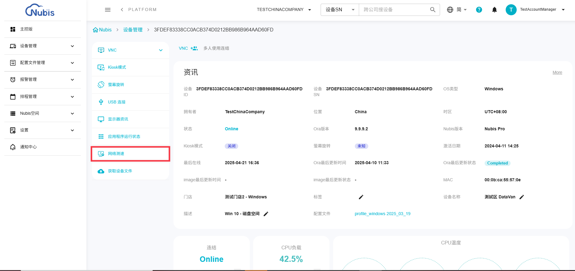
Task: Click the 获取设备文件 cloud upload icon
Action: (101, 171)
